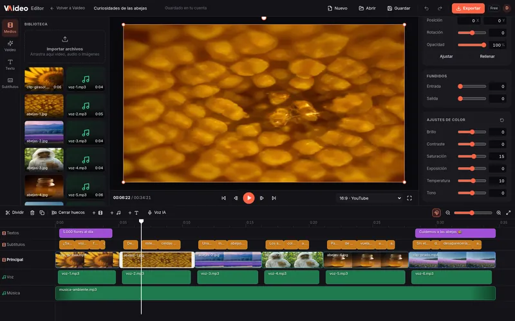Save the project with Guardar
This screenshot has height=321, width=515.
pyautogui.click(x=398, y=8)
